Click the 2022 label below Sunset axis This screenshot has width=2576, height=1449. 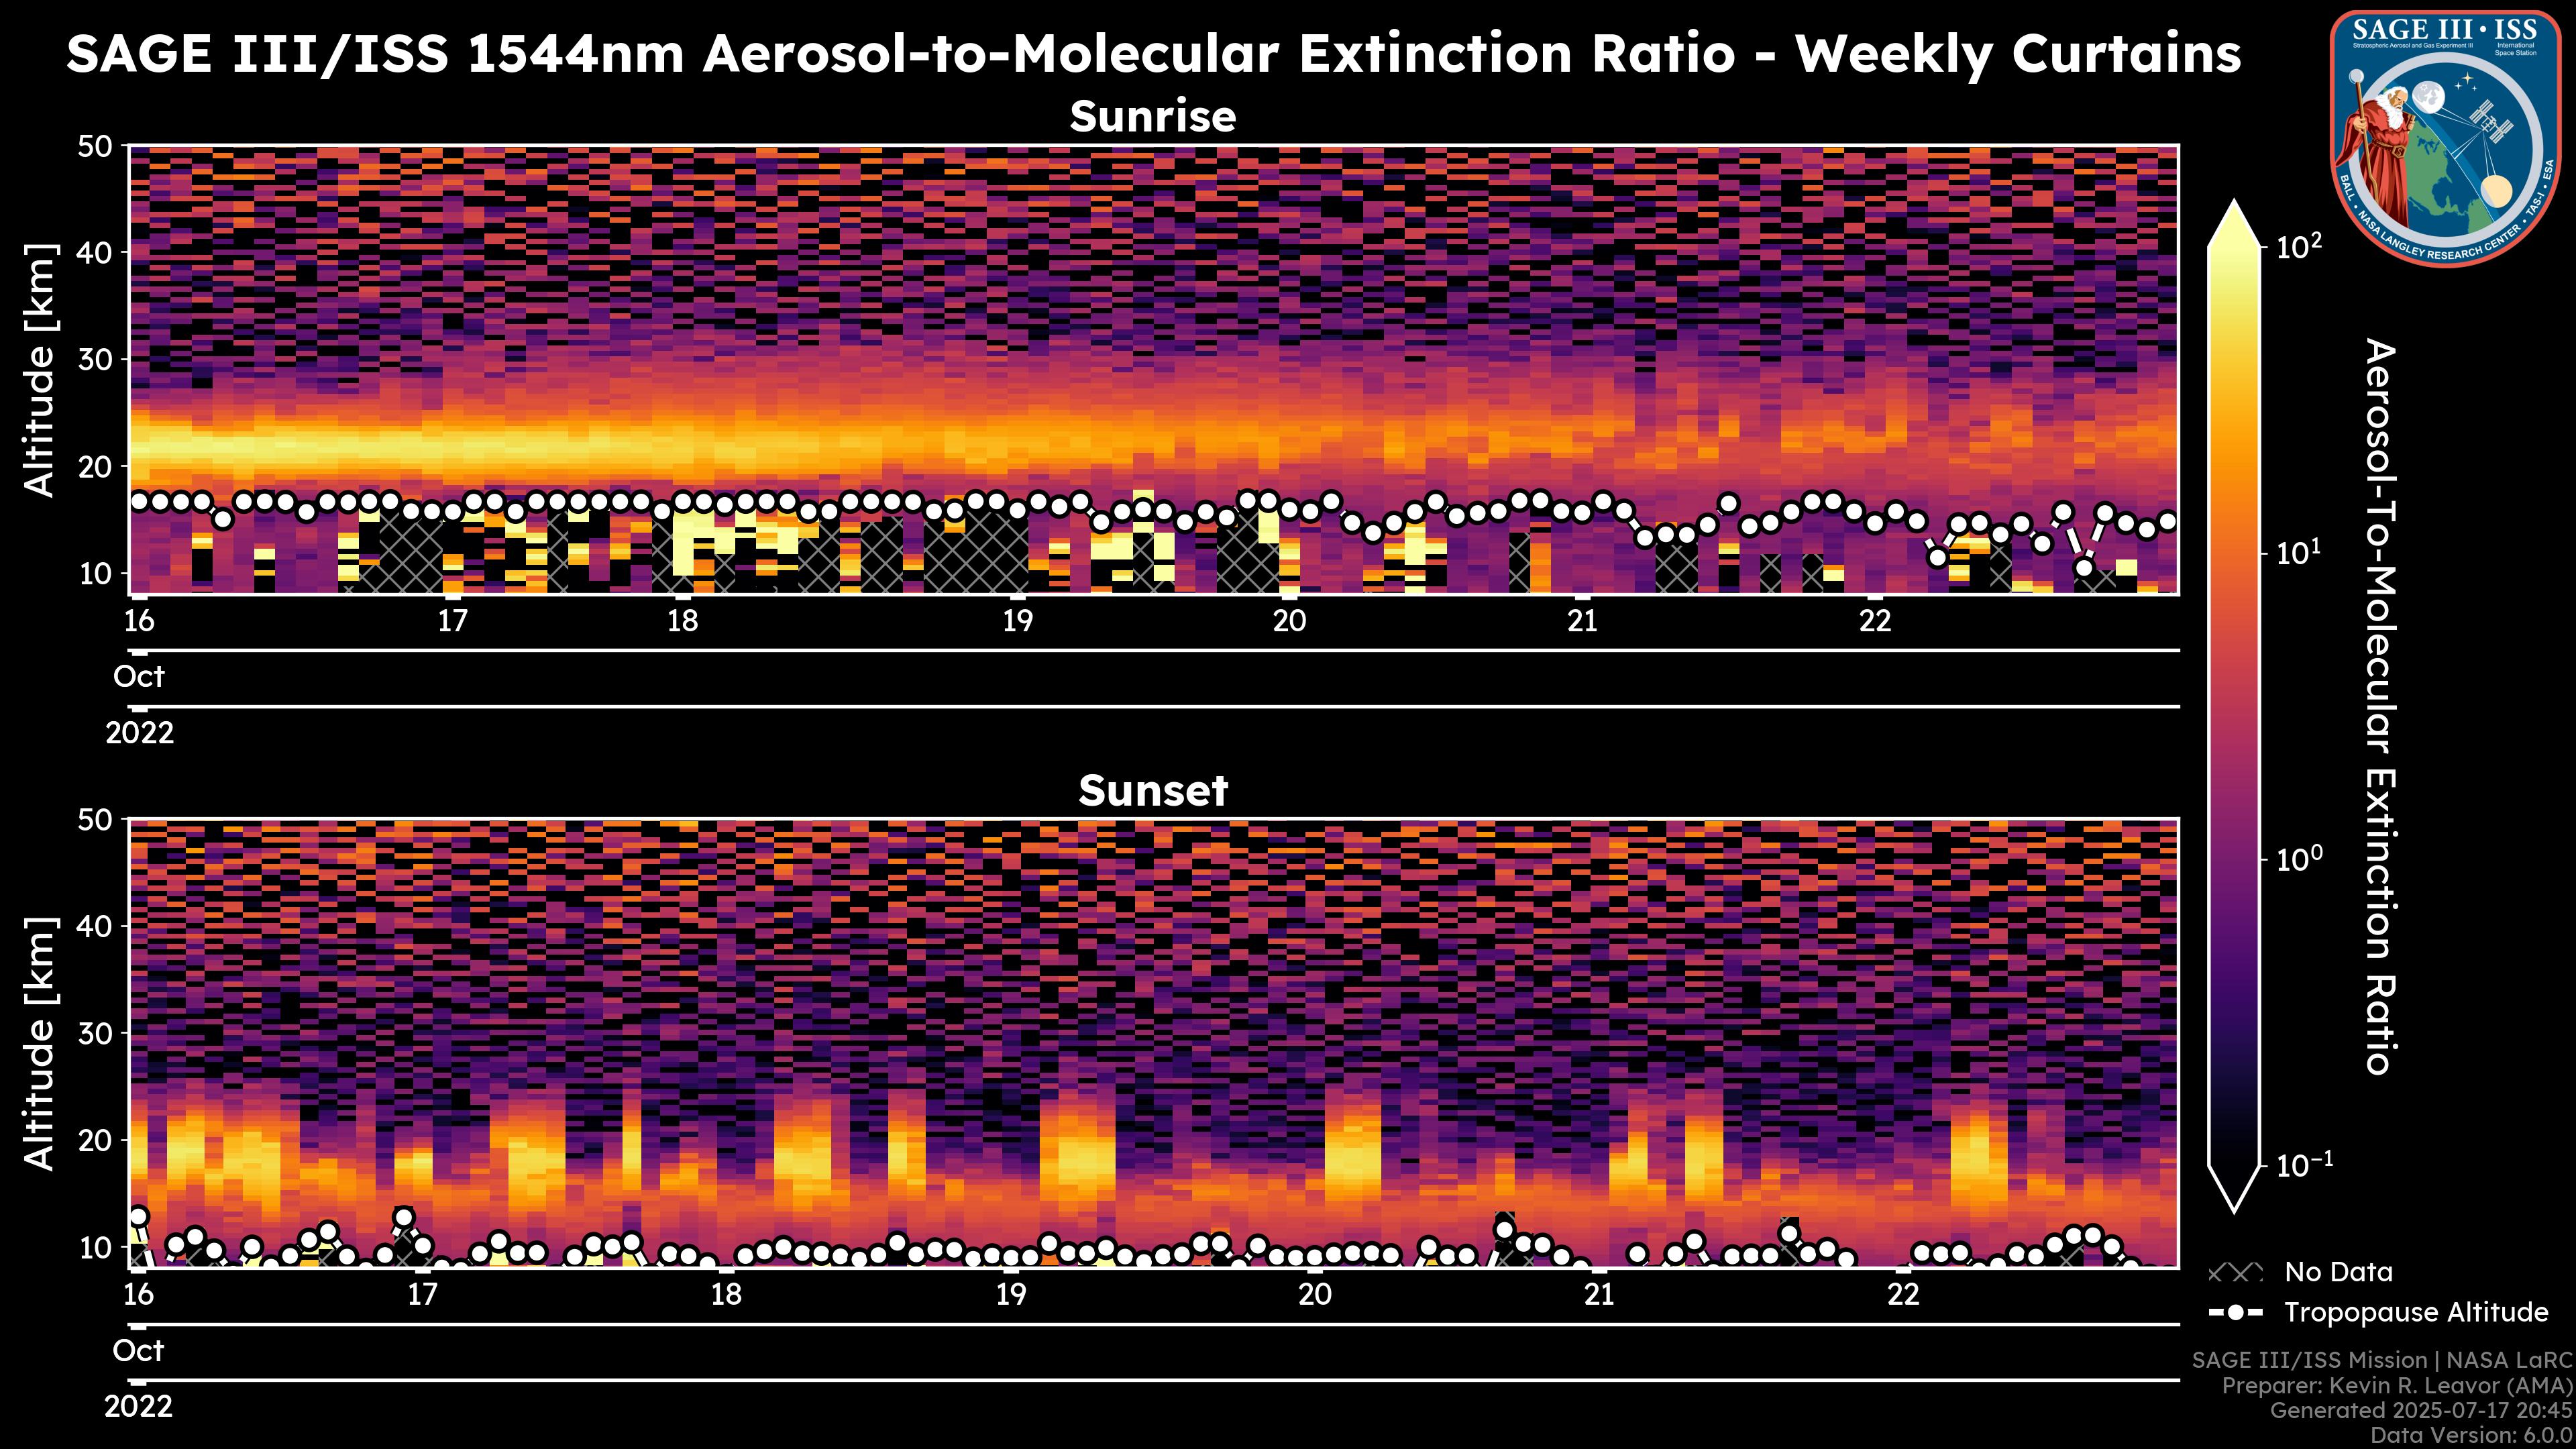(x=138, y=1407)
